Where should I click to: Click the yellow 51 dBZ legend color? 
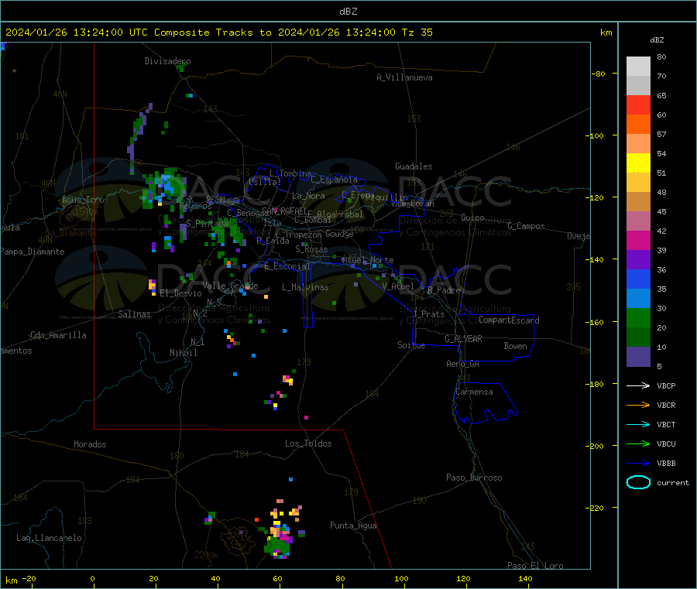click(x=638, y=163)
